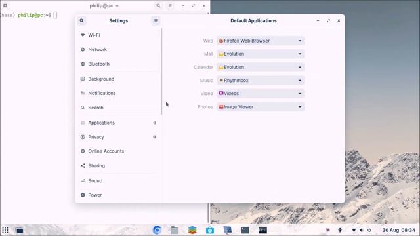
Task: Open the Settings hamburger menu
Action: click(x=156, y=20)
